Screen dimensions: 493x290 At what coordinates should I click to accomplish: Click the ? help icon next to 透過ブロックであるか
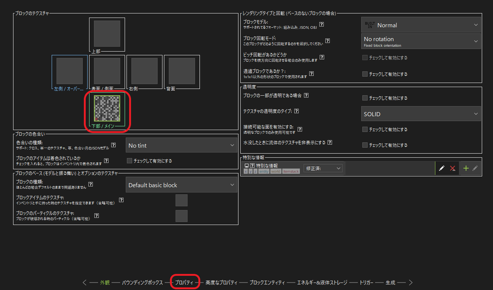click(311, 74)
